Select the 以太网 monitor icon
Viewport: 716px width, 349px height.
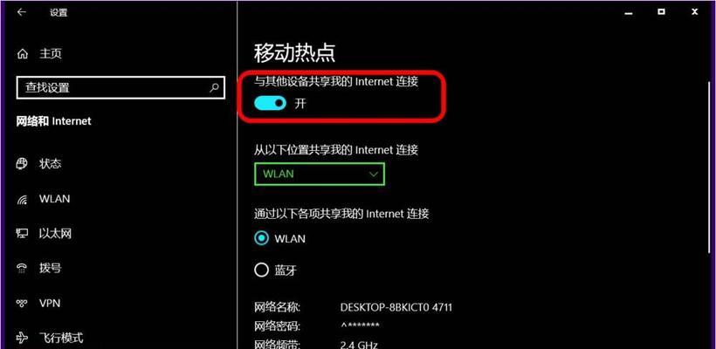click(22, 234)
